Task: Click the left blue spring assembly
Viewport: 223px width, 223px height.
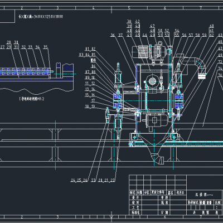Action: [118, 101]
